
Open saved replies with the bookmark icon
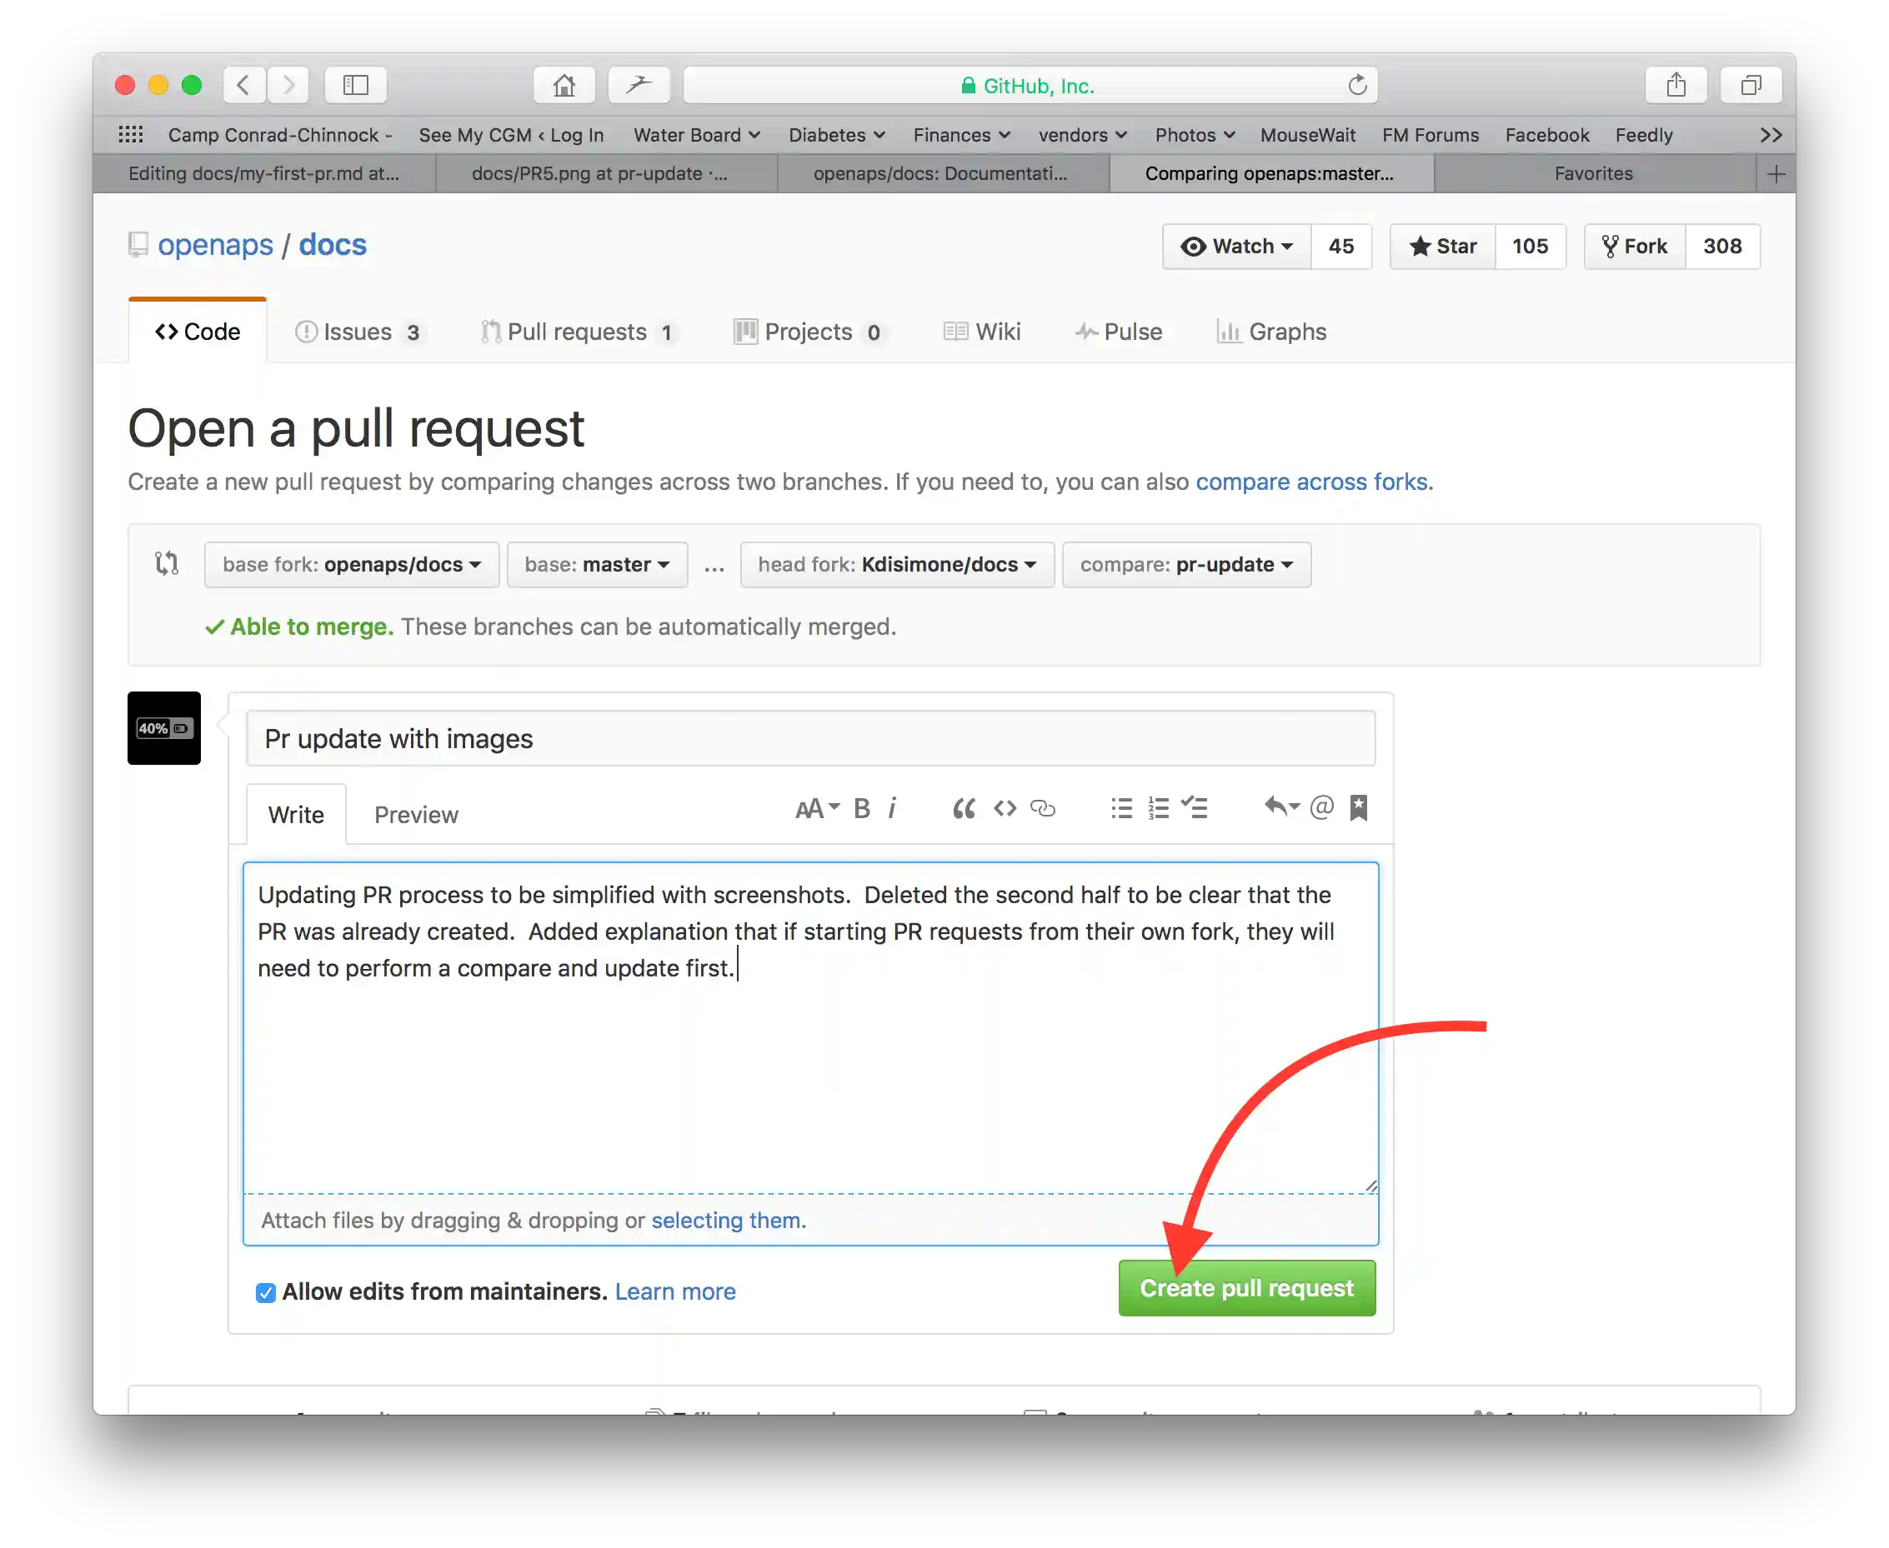[1359, 808]
